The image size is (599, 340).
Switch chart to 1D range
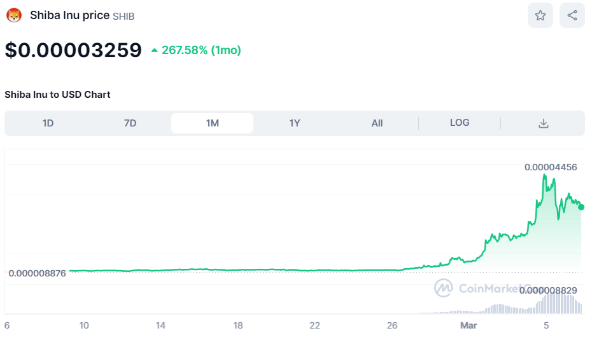pyautogui.click(x=48, y=123)
